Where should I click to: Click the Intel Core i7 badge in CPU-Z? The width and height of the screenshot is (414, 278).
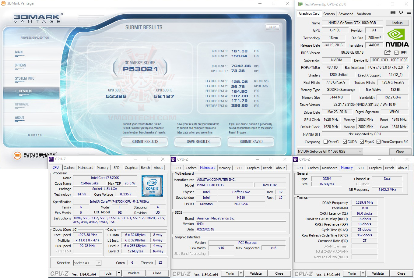click(x=152, y=185)
